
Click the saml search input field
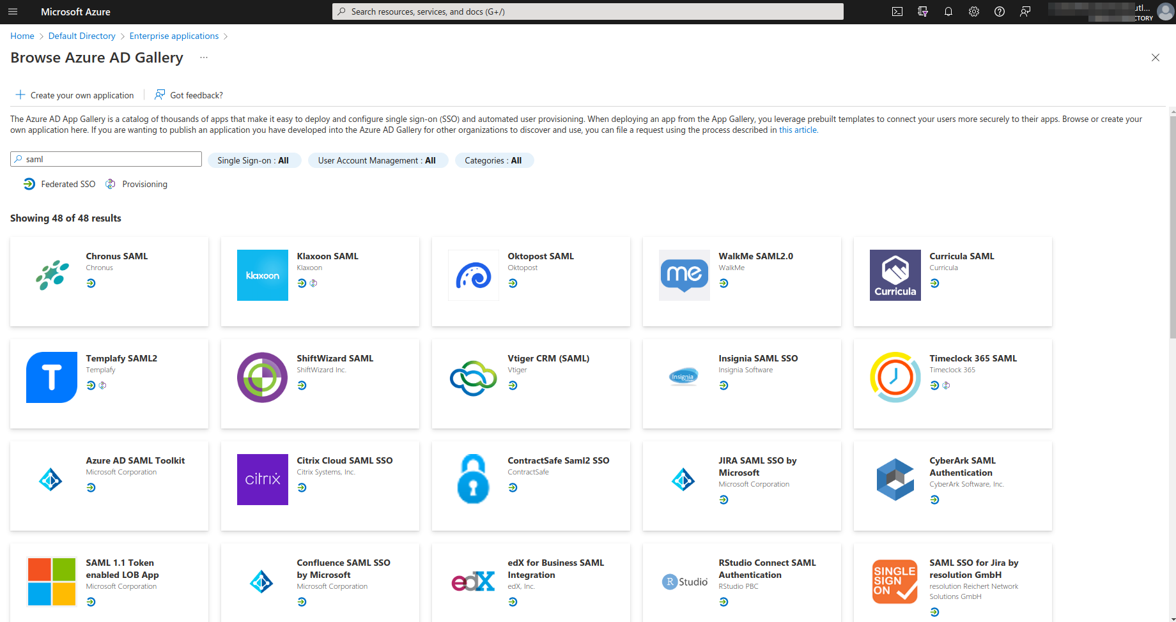click(105, 158)
